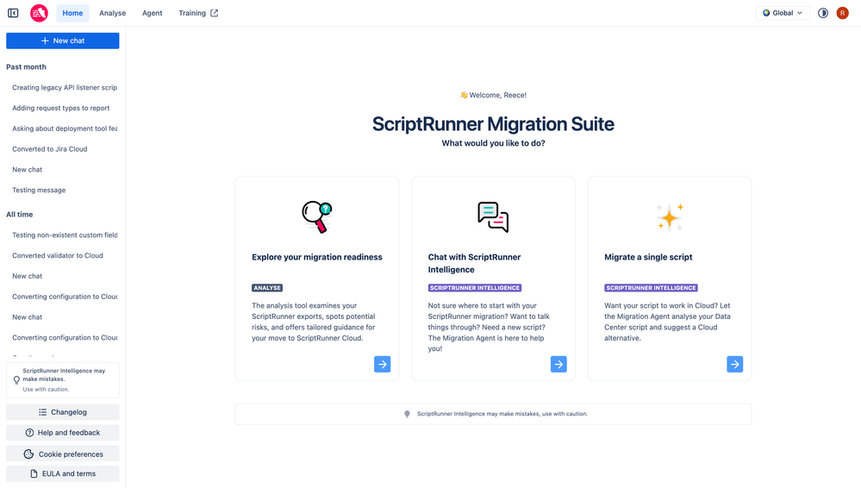Click the sparkle stars illustration
This screenshot has height=488, width=861.
tap(670, 217)
